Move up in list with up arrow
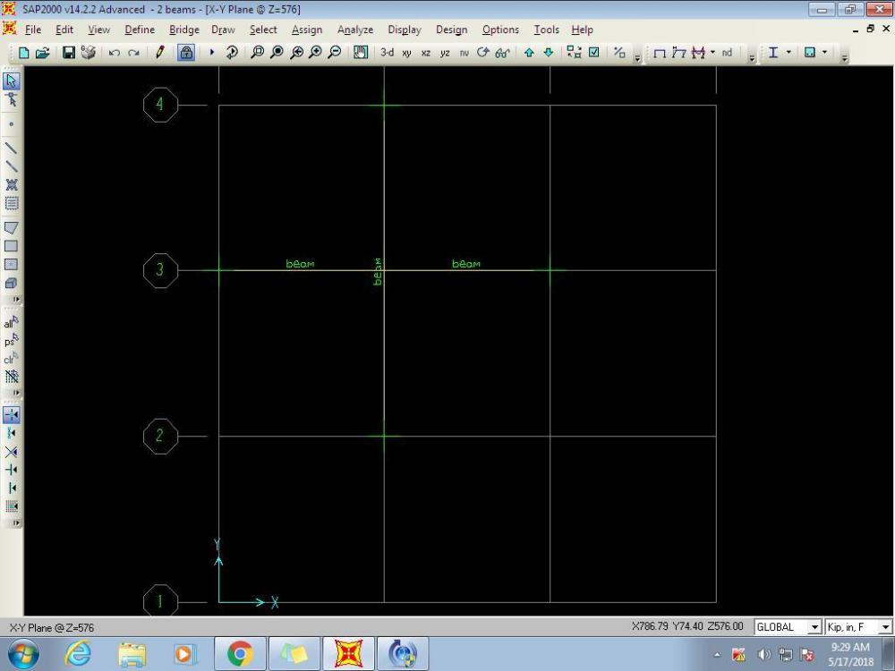 point(529,53)
